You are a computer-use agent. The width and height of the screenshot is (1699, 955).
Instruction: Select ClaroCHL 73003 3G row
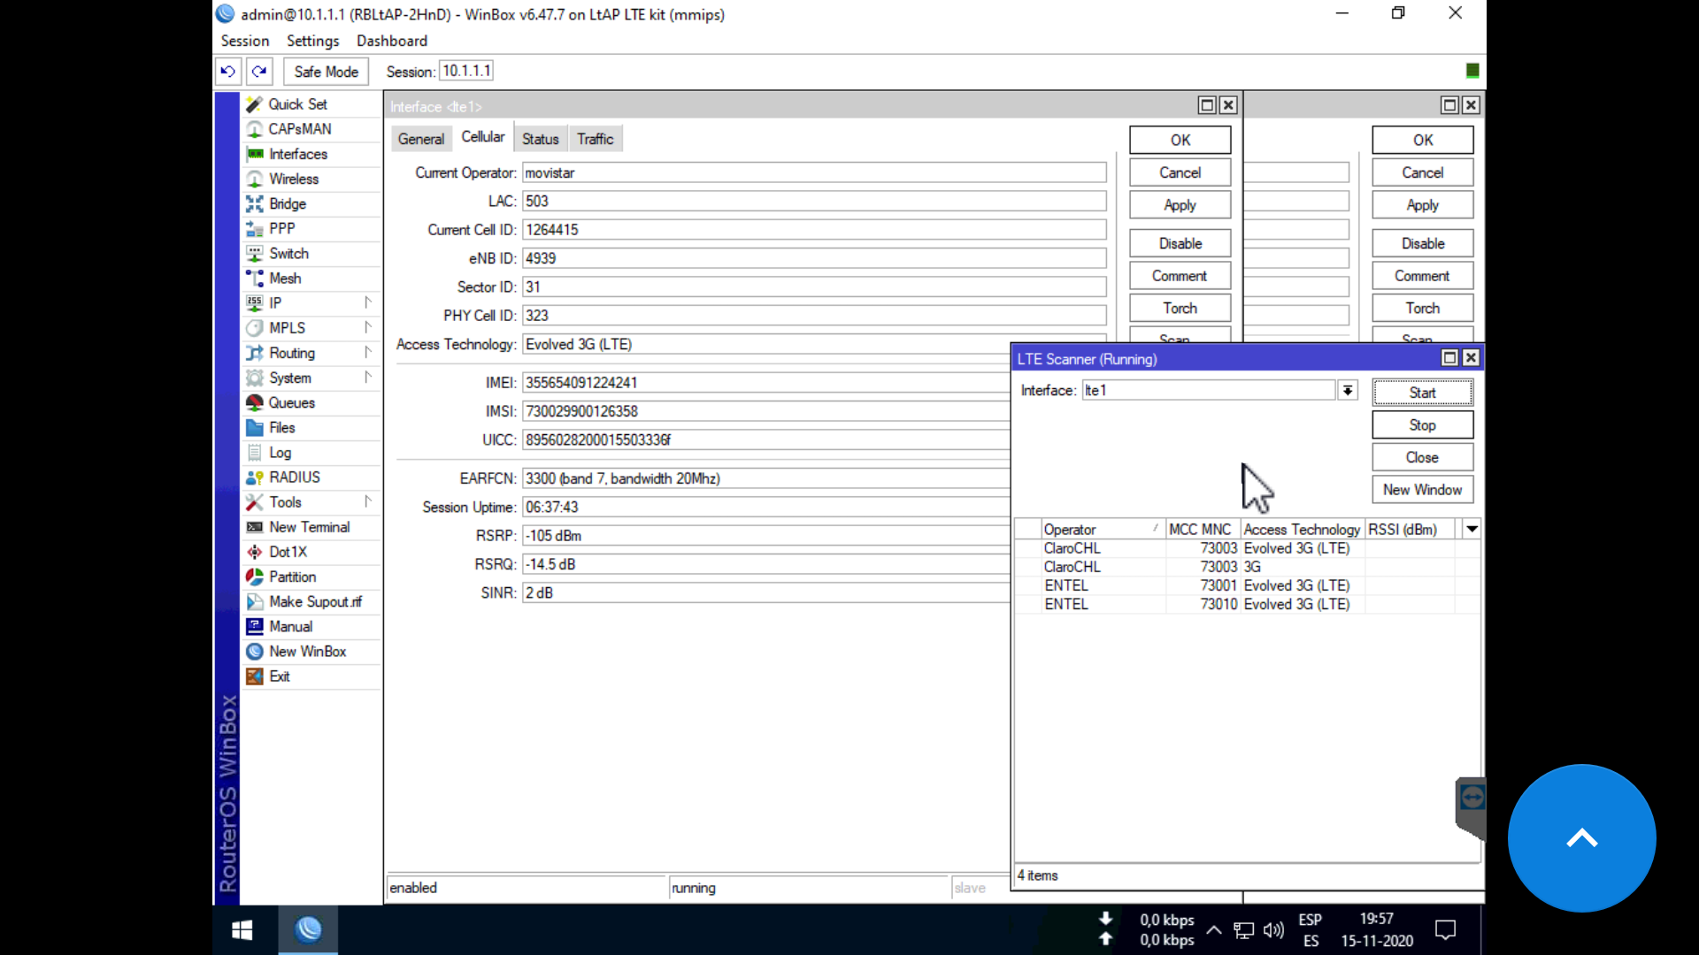click(x=1247, y=567)
